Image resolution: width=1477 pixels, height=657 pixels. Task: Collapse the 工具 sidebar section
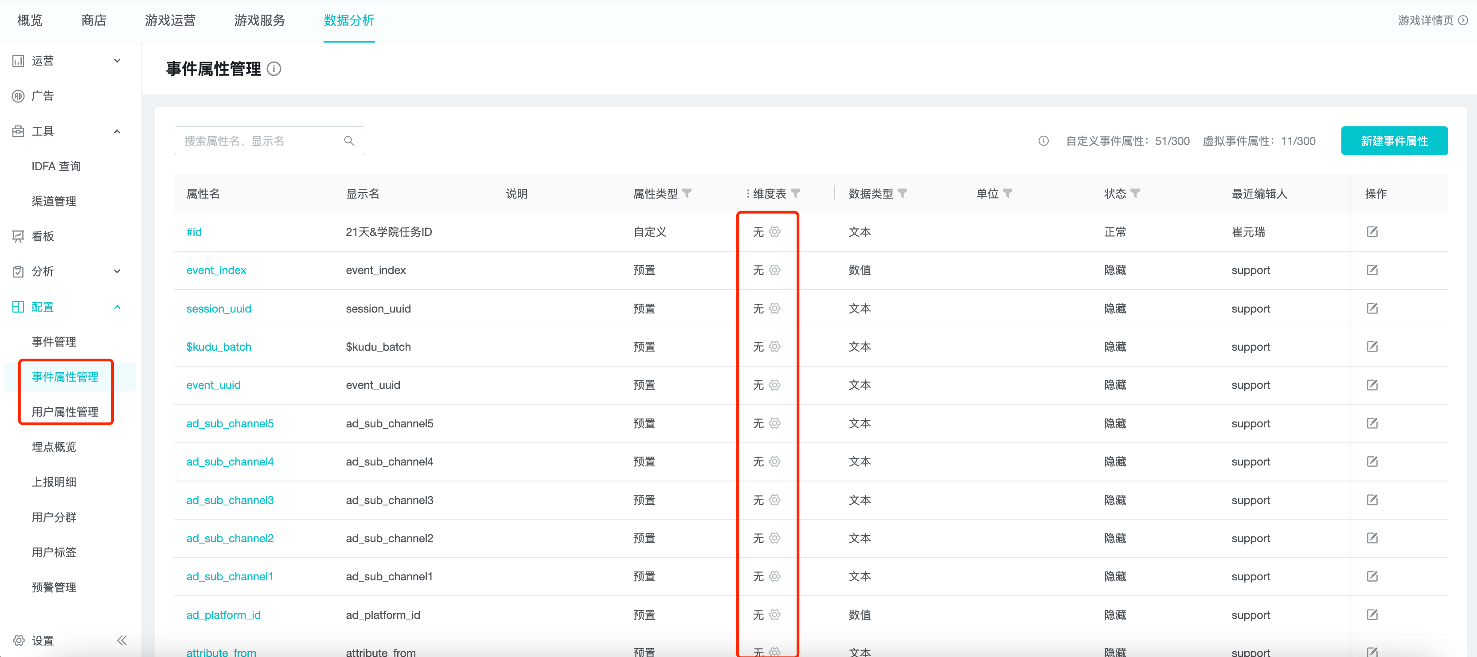pyautogui.click(x=117, y=131)
